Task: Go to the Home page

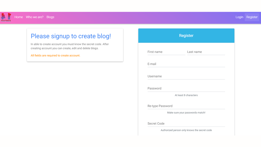Action: pyautogui.click(x=19, y=17)
